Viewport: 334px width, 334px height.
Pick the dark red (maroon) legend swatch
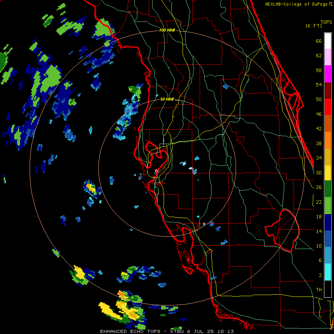[328, 91]
